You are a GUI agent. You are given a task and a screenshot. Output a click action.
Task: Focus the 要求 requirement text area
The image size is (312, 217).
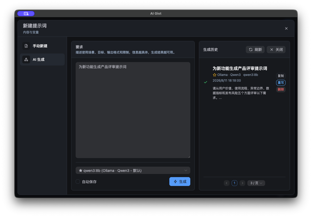click(133, 110)
